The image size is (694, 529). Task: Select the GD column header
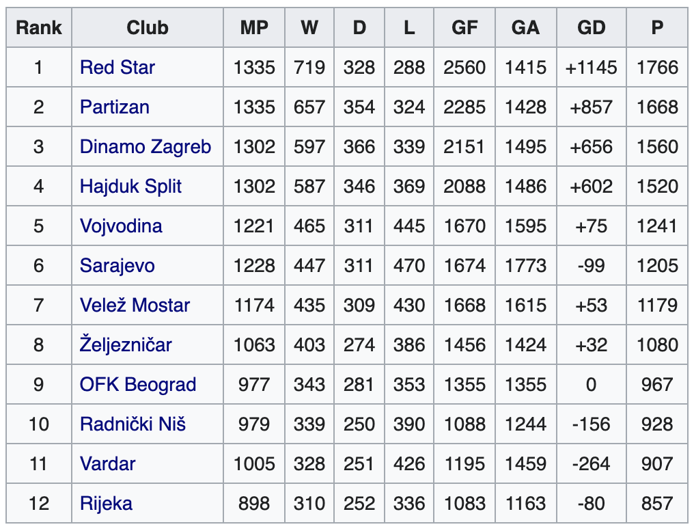click(x=591, y=28)
